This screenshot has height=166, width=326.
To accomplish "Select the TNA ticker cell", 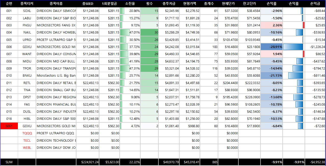I will (27, 90).
